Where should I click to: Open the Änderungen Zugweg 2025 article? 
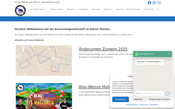[103, 49]
